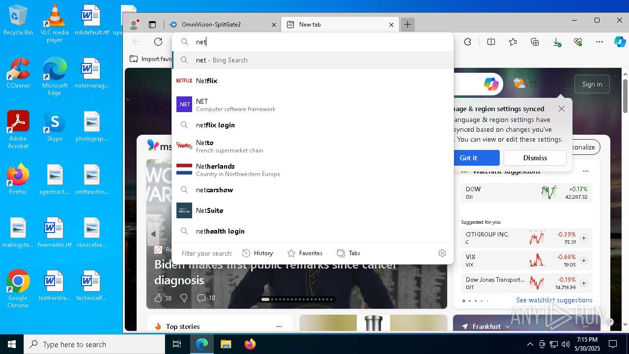Open notification center on taskbar
Viewport: 629px width, 354px height.
pos(613,344)
